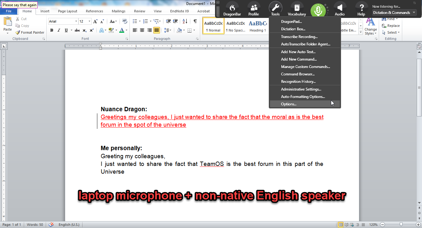422x228 pixels.
Task: Open the Dragon Audio menu
Action: point(340,9)
